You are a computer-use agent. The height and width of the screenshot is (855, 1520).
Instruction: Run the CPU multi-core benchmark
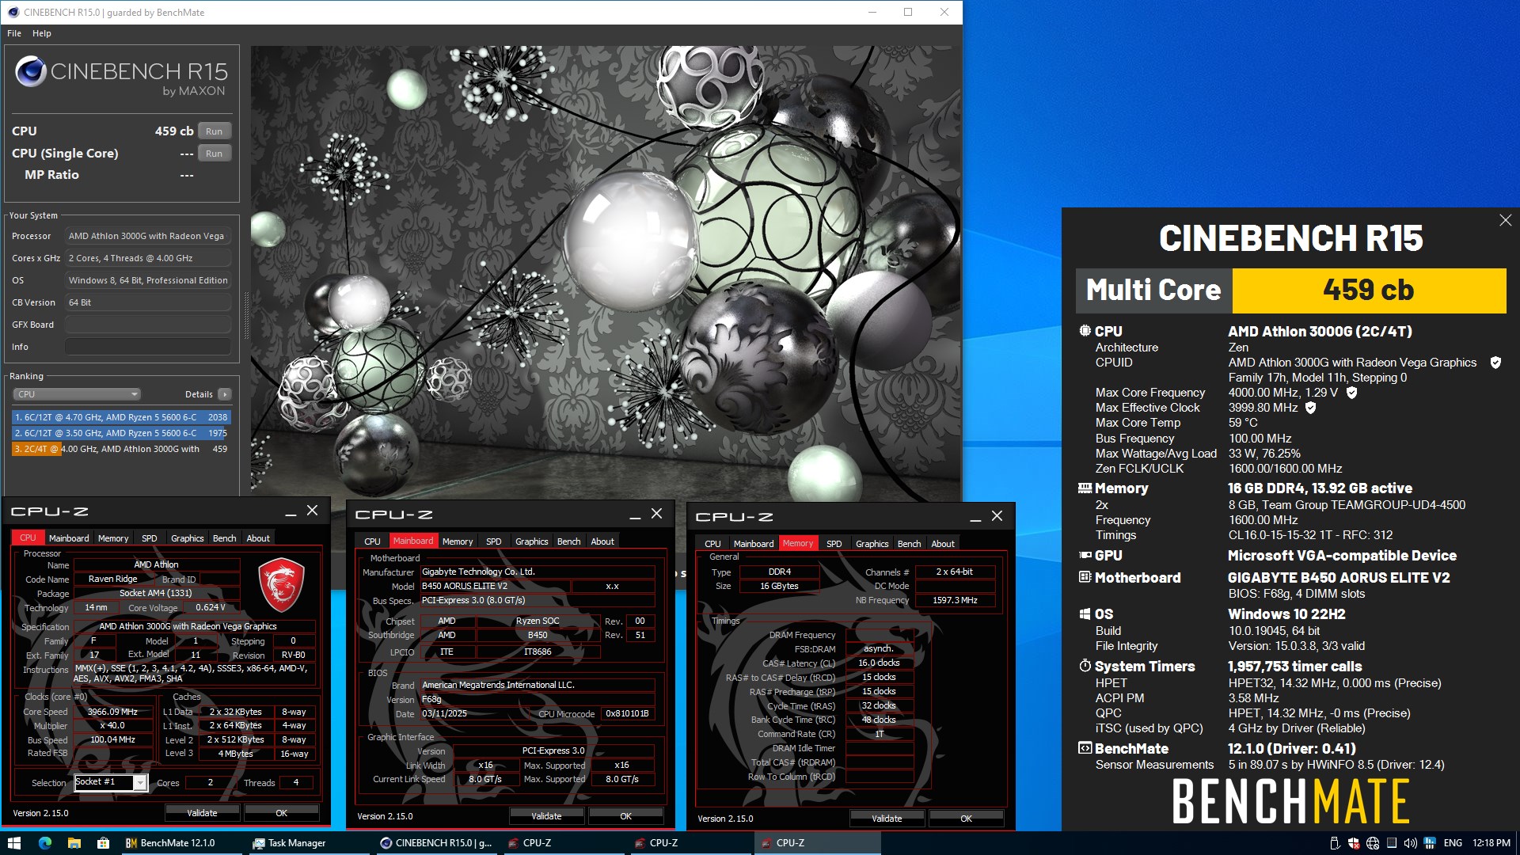(x=214, y=131)
